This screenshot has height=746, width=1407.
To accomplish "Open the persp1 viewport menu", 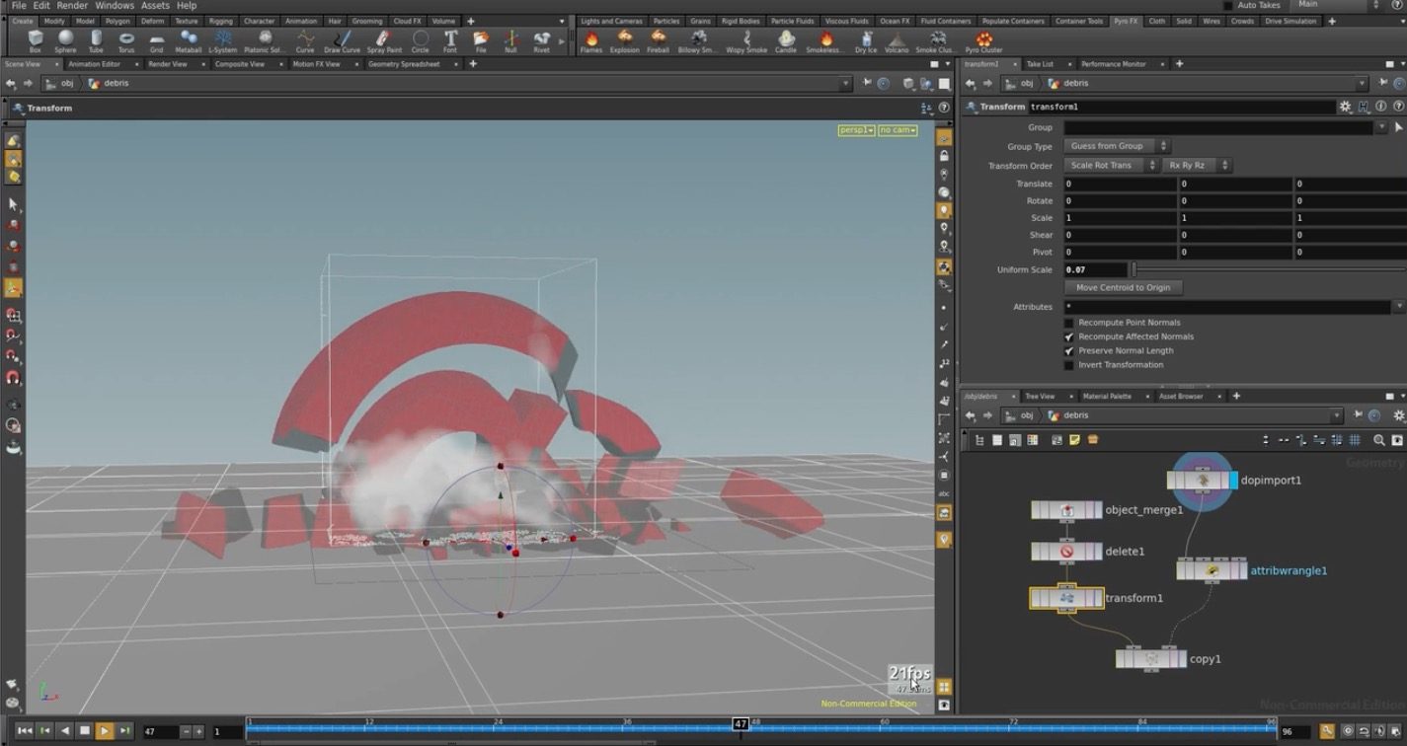I will (856, 130).
